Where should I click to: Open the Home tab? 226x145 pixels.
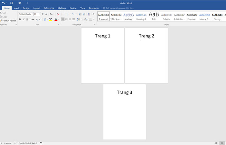coord(7,8)
